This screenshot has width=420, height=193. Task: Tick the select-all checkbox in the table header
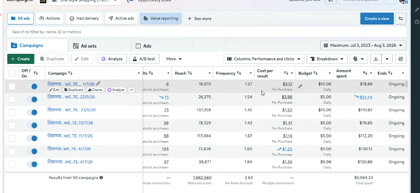pyautogui.click(x=12, y=73)
